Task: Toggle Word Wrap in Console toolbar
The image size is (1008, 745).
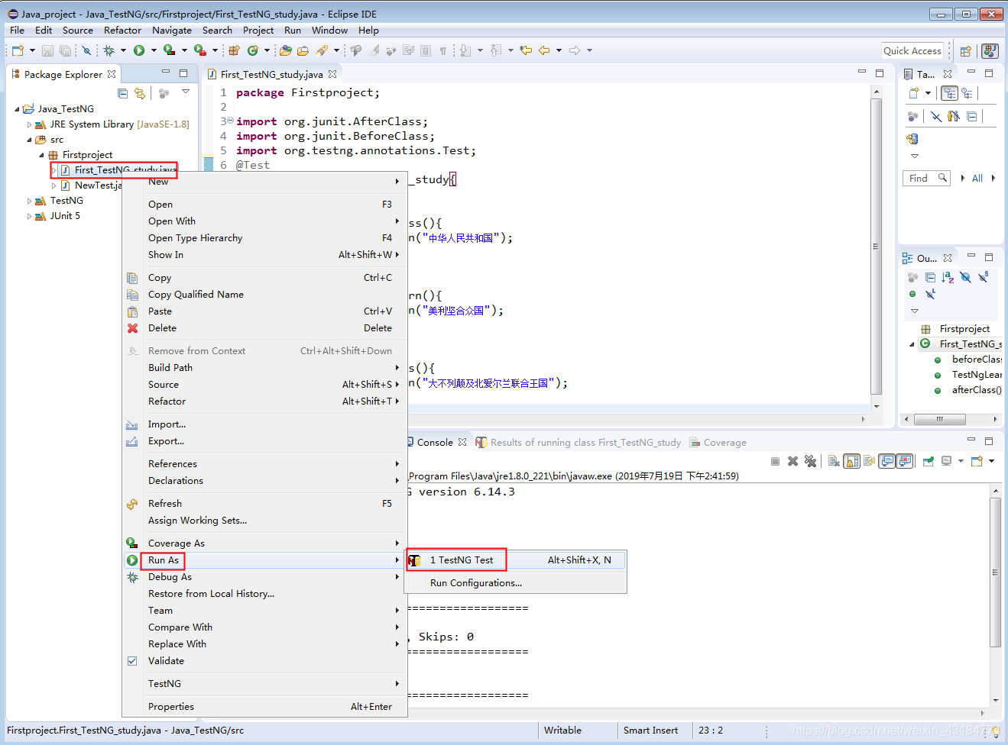Action: [869, 461]
